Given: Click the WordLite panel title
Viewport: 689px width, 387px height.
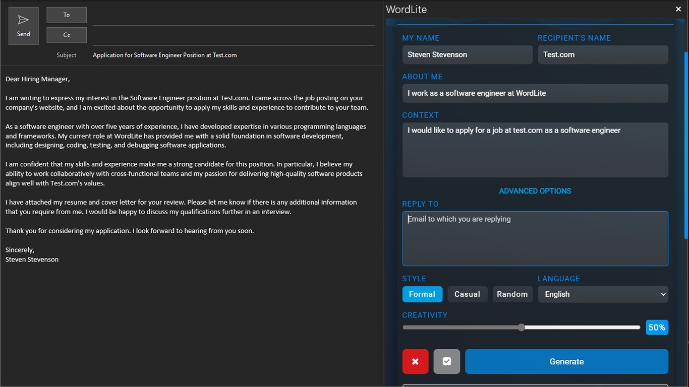Looking at the screenshot, I should click(406, 10).
